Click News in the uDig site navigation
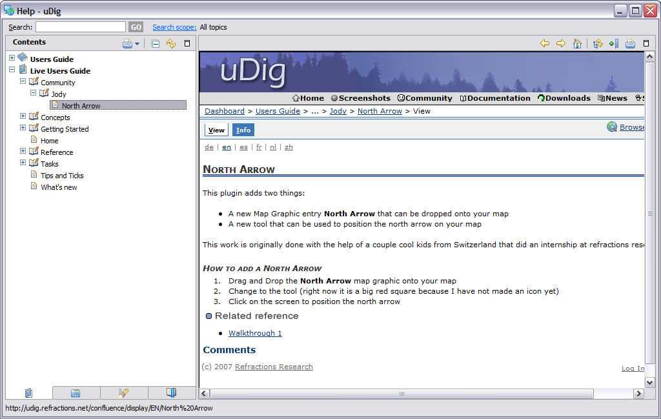 pyautogui.click(x=613, y=98)
